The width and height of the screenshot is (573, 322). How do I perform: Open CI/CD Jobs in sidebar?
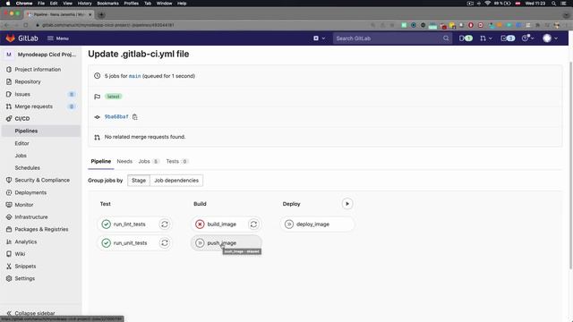point(41,156)
